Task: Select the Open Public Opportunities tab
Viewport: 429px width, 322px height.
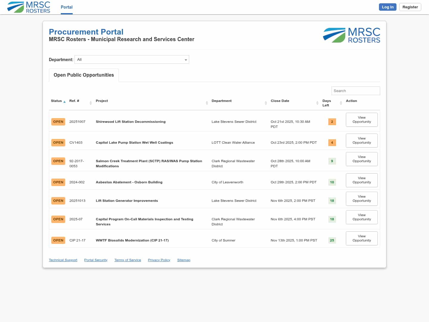Action: [x=84, y=75]
